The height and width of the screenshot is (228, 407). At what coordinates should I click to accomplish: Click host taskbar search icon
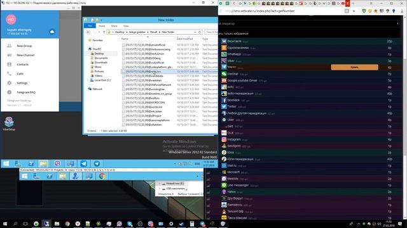15,224
